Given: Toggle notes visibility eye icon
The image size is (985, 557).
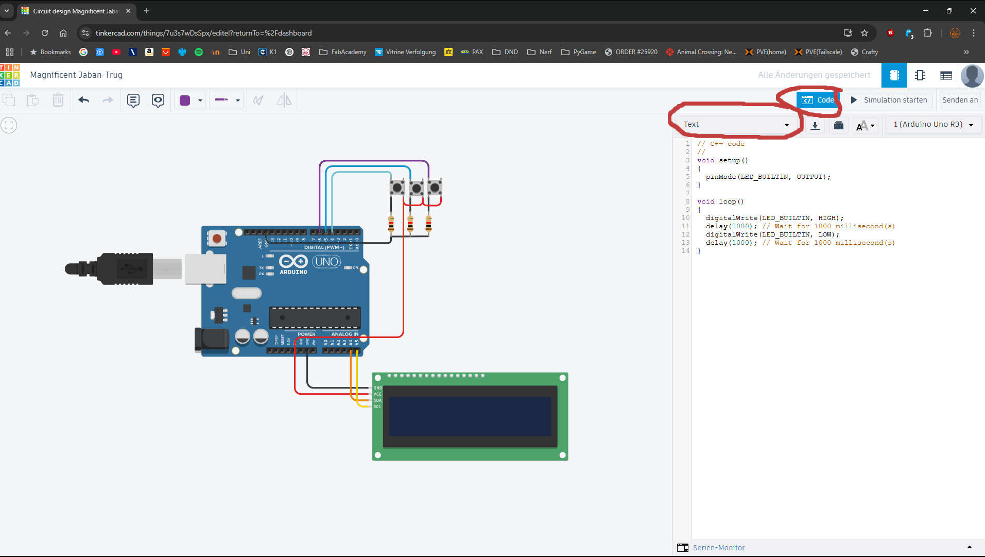Looking at the screenshot, I should click(x=158, y=100).
